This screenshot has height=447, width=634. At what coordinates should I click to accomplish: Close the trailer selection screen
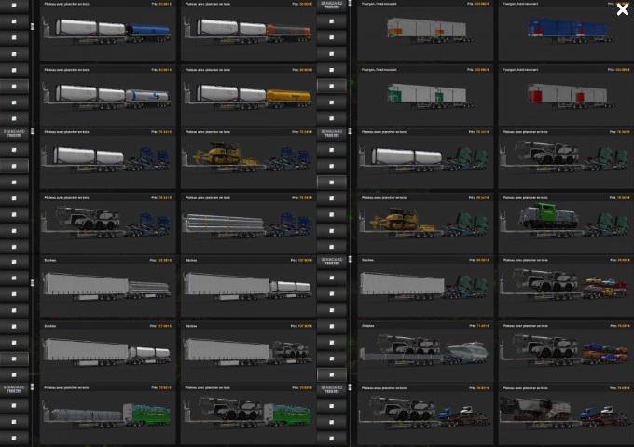(x=622, y=9)
